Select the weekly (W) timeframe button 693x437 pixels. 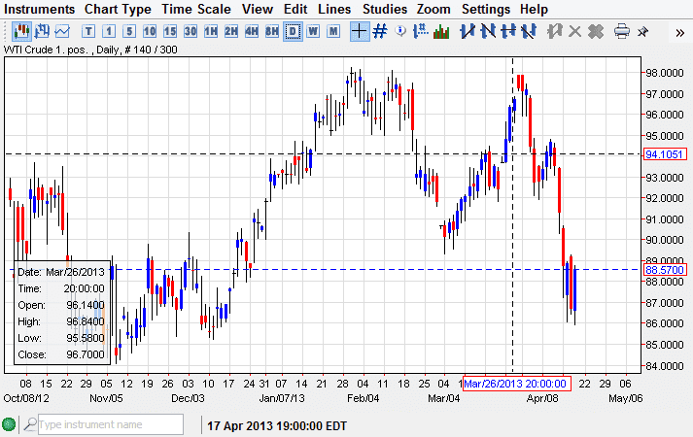pos(313,31)
